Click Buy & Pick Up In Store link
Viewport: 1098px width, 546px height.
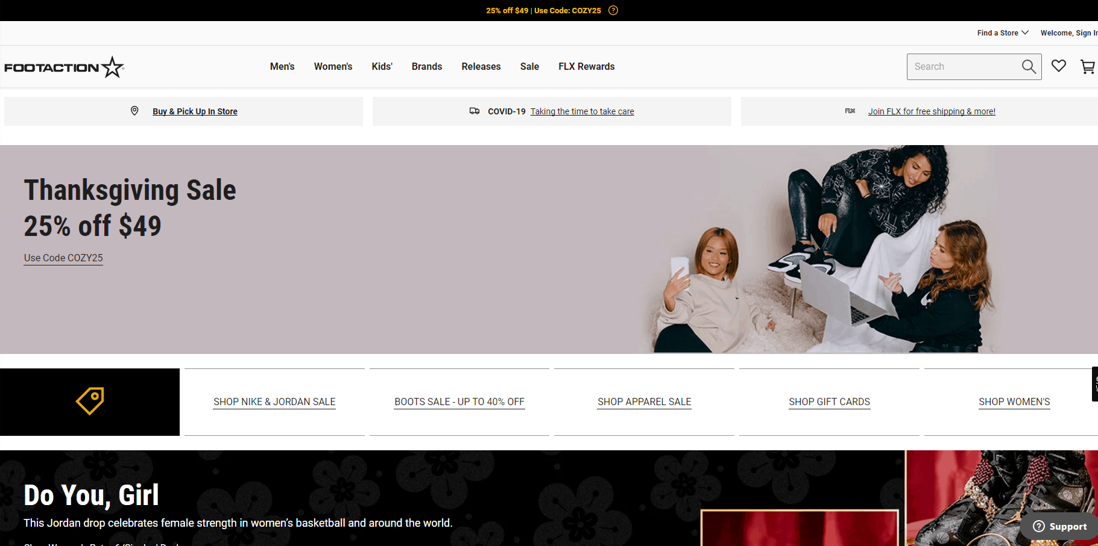(195, 111)
